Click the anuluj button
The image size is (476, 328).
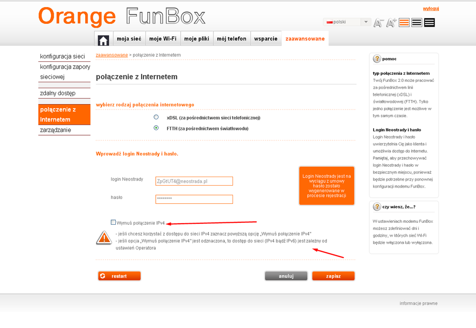point(286,276)
